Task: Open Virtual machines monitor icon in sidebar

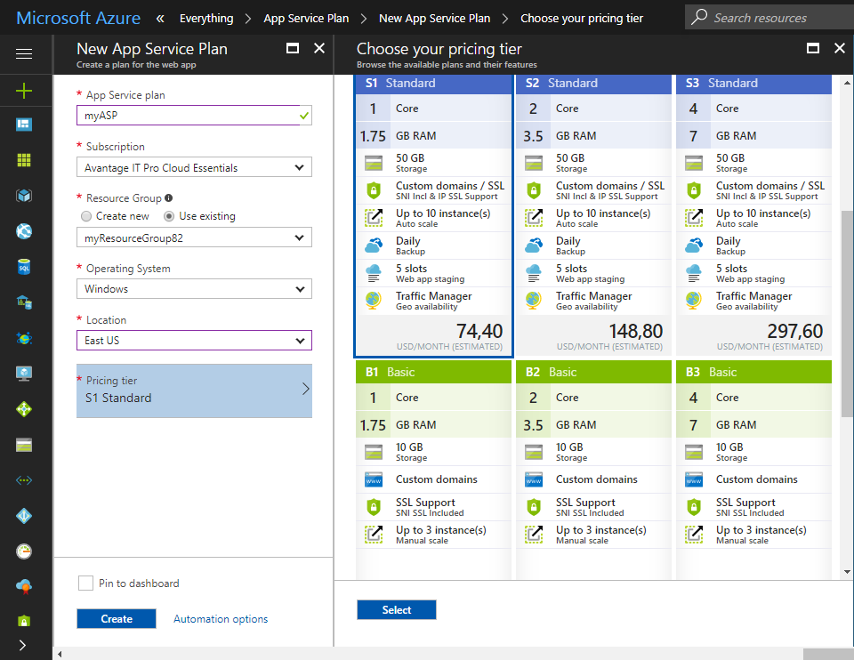Action: tap(24, 374)
